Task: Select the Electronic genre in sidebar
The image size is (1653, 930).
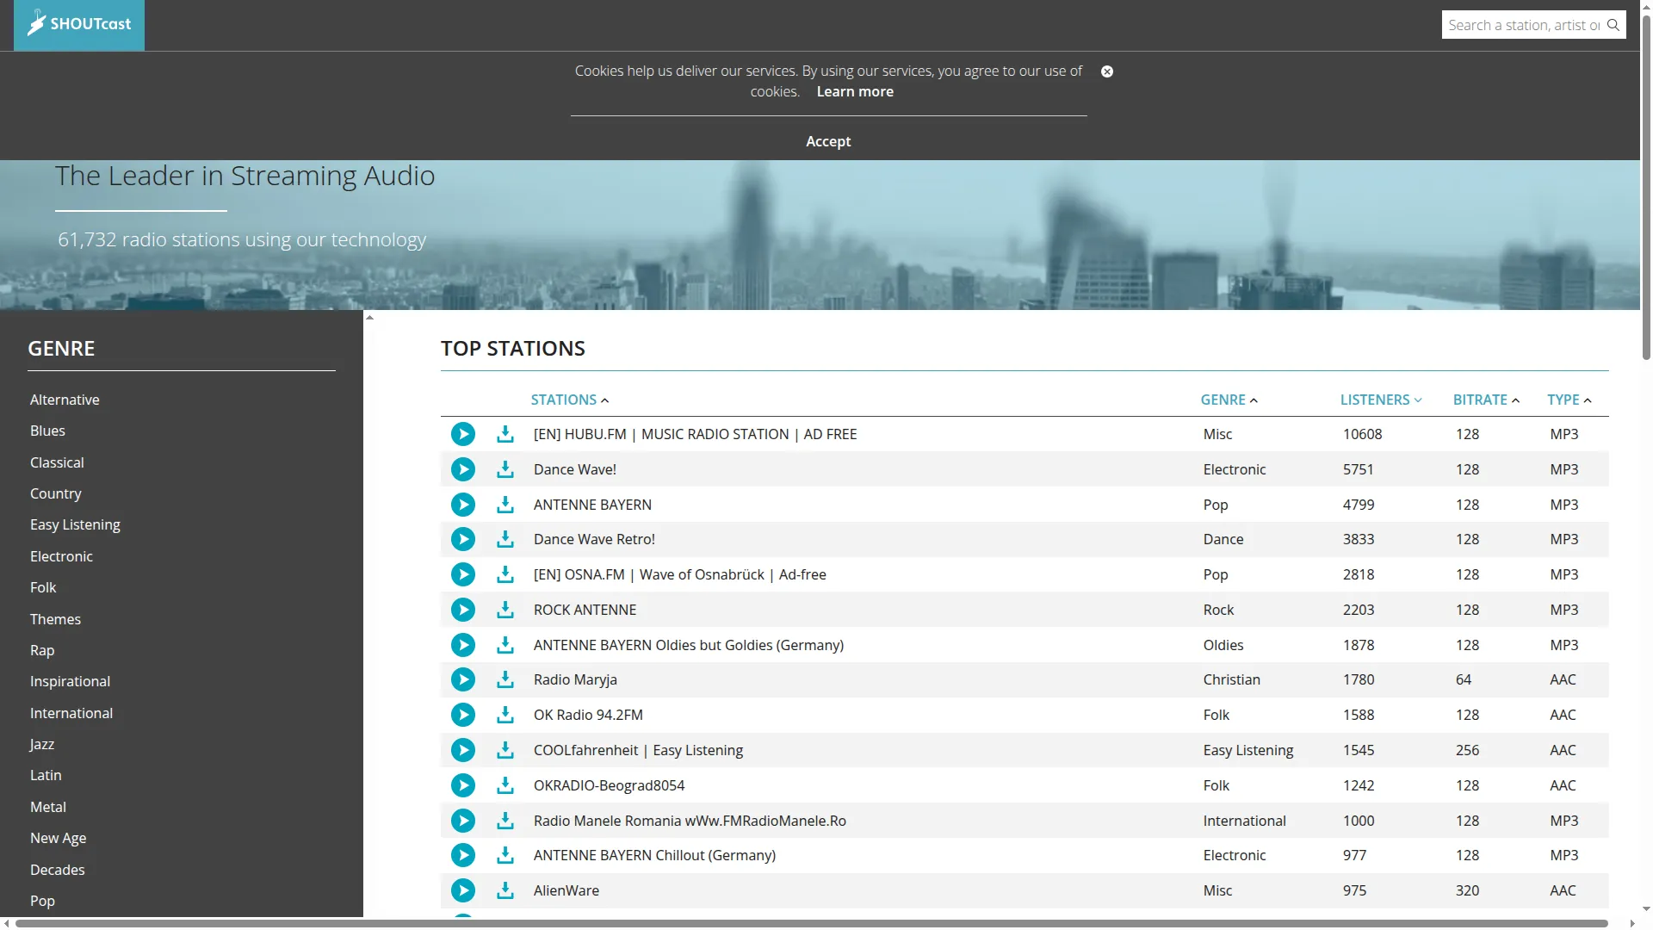Action: pos(61,556)
